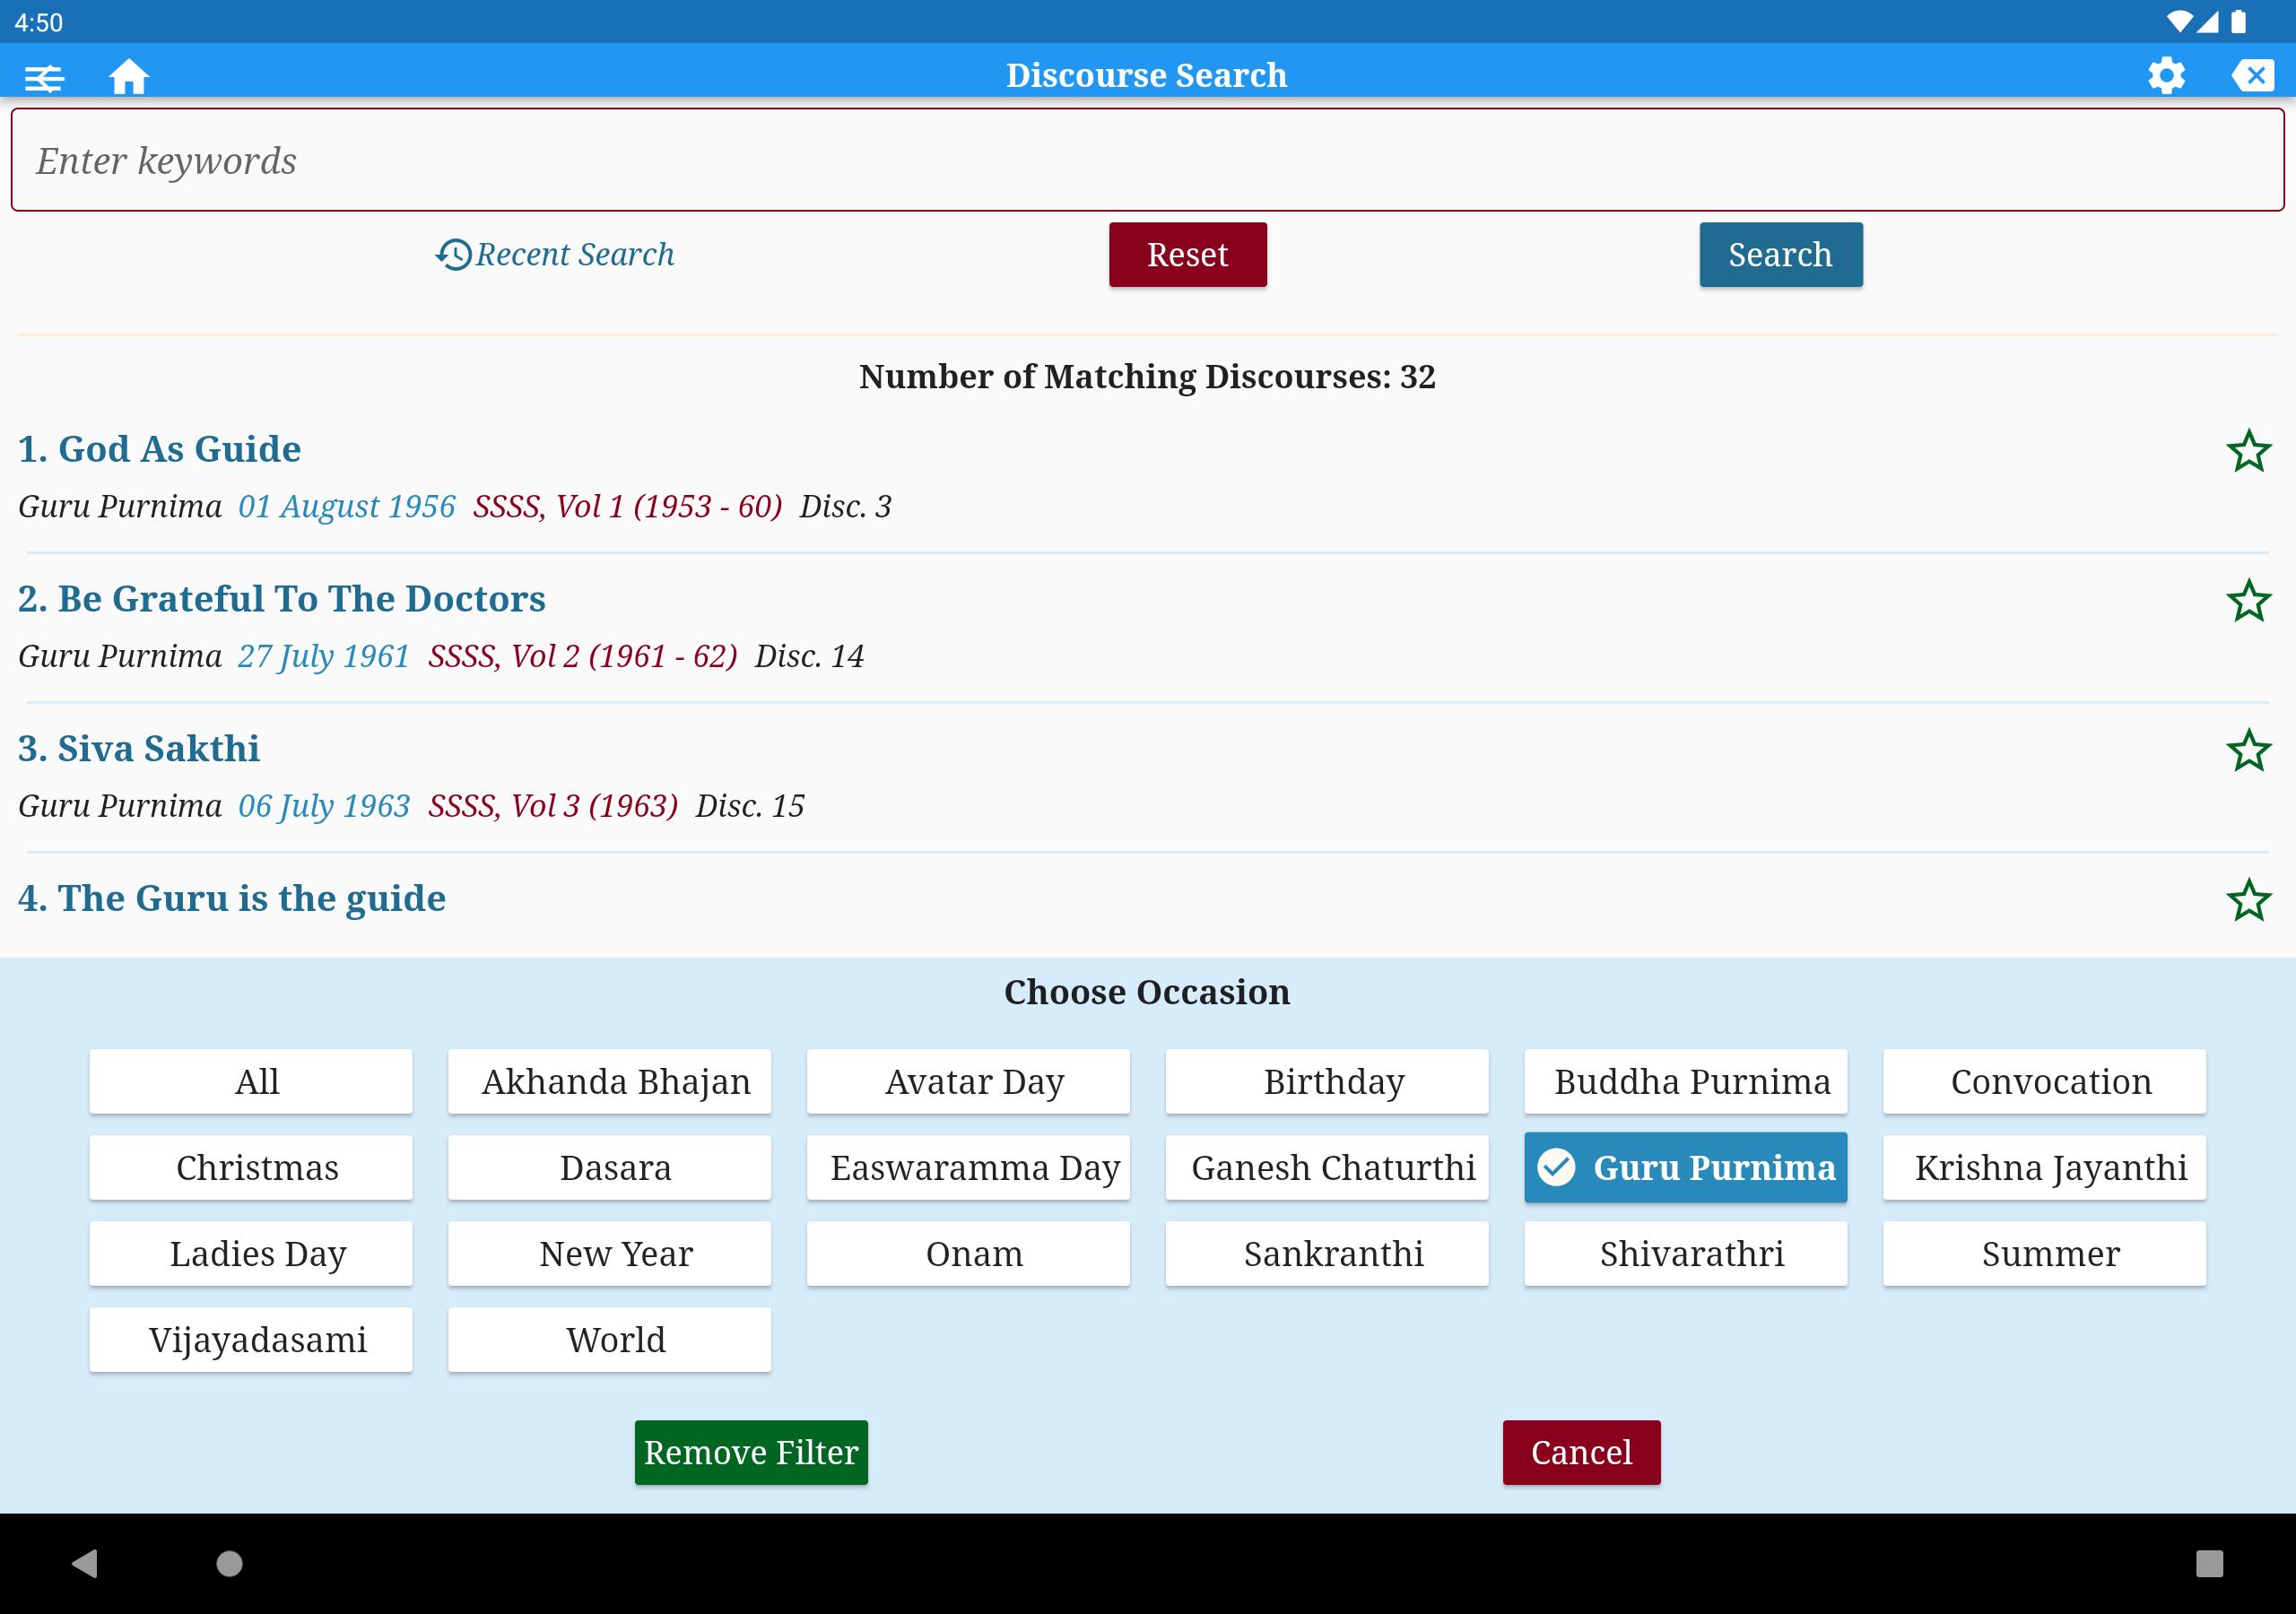Star the God As Guide discourse
Image resolution: width=2296 pixels, height=1614 pixels.
pyautogui.click(x=2249, y=451)
